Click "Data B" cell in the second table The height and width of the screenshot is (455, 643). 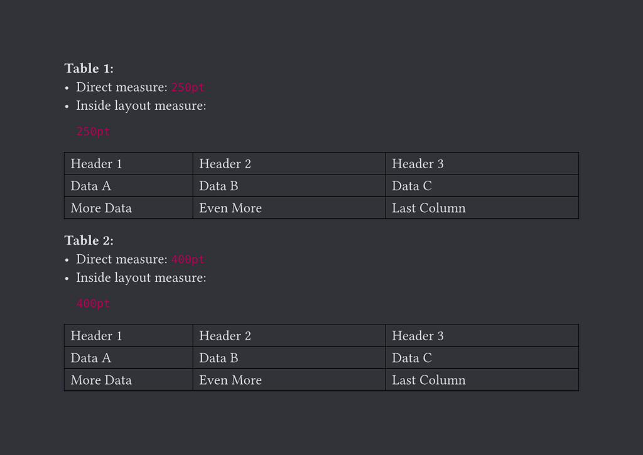219,358
